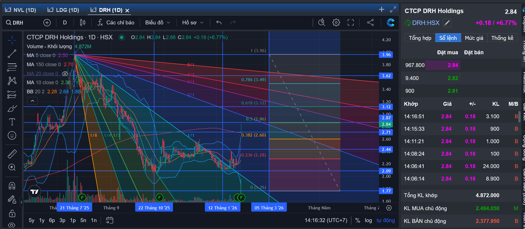This screenshot has width=525, height=229.
Task: Toggle lock all drawings
Action: coord(12,213)
